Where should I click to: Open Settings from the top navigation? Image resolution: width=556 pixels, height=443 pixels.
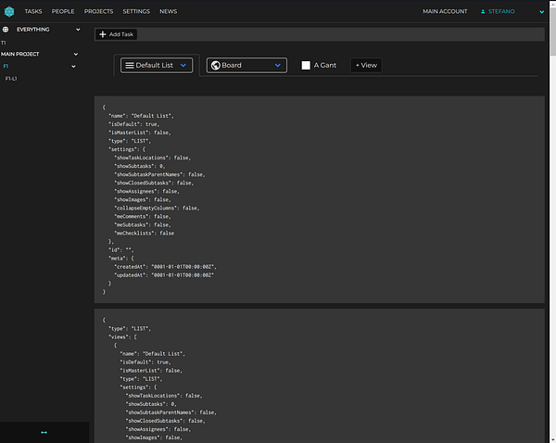136,11
